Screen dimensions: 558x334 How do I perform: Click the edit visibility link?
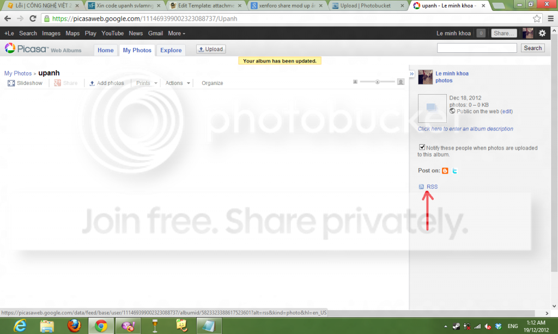507,111
